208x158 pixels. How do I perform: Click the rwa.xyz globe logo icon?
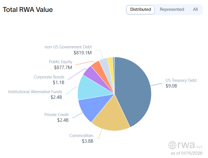tap(172, 145)
